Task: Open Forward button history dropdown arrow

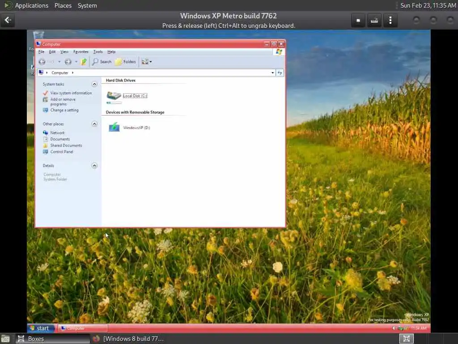Action: 76,62
